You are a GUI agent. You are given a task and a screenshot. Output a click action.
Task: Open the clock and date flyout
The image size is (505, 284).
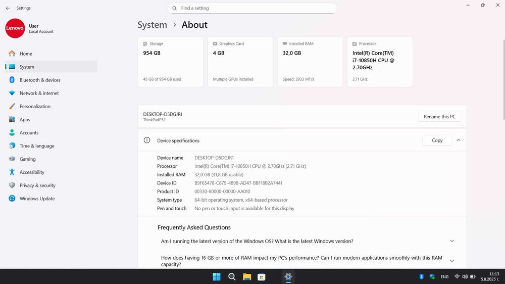coord(490,276)
